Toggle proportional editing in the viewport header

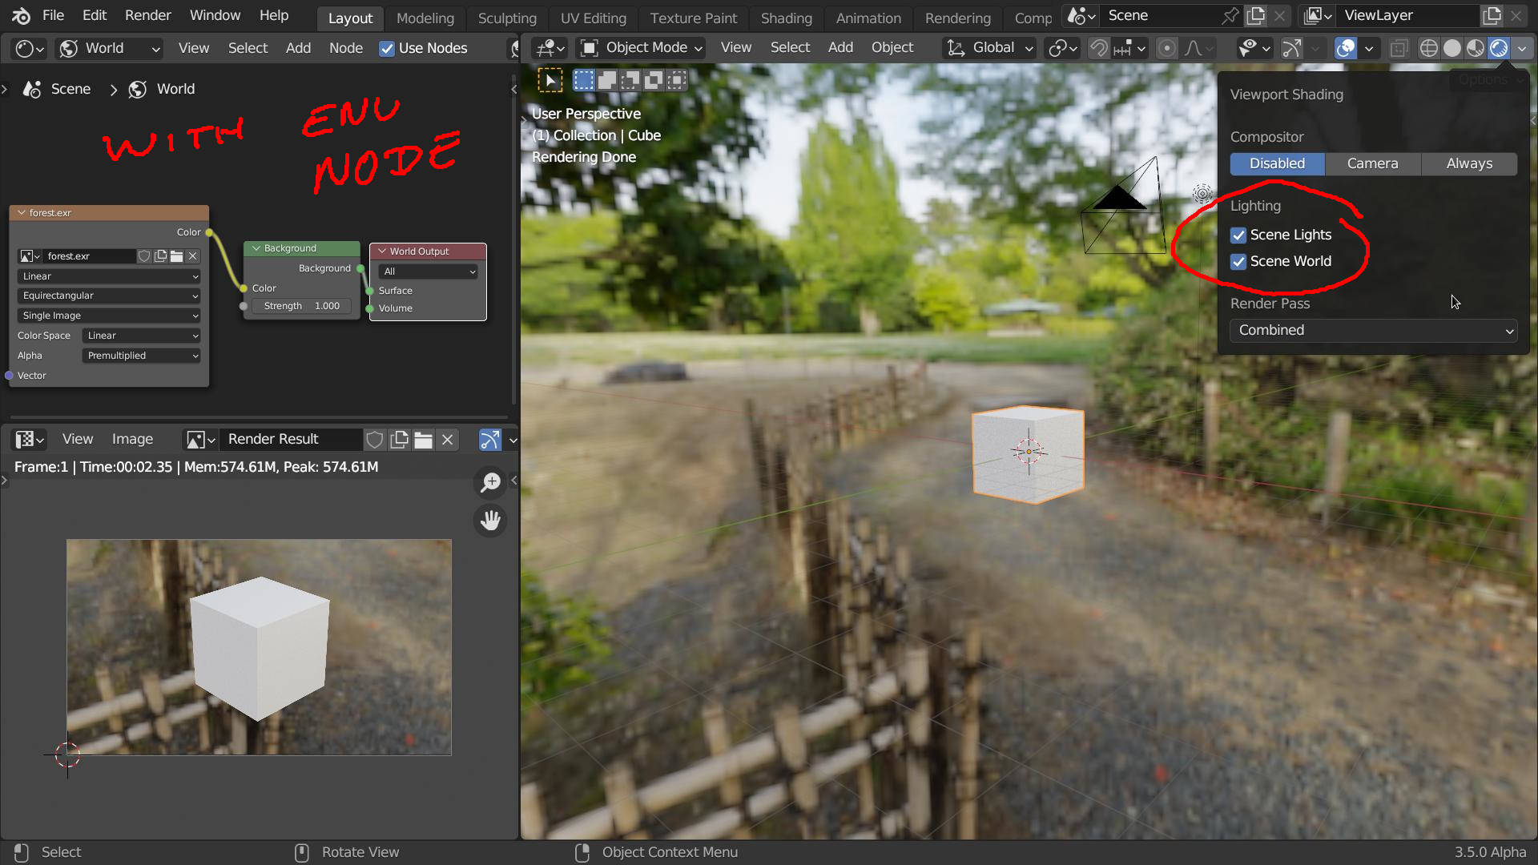pyautogui.click(x=1166, y=48)
